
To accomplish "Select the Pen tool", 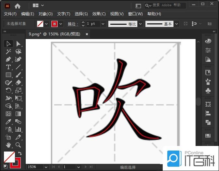I will coord(8,59).
